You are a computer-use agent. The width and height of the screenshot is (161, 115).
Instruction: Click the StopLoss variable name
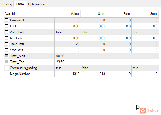17,50
